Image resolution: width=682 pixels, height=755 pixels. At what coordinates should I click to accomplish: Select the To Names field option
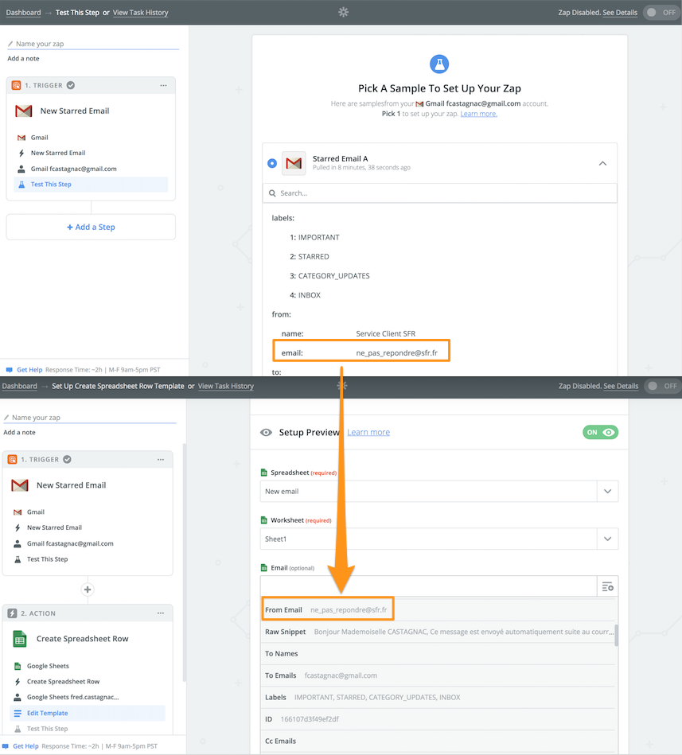438,653
